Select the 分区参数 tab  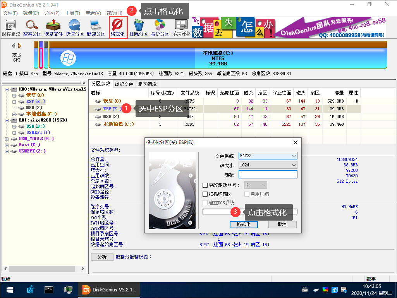point(101,84)
